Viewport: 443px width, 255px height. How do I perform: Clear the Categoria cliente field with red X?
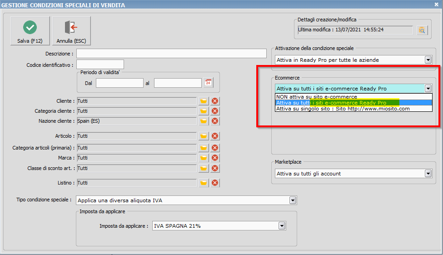[215, 111]
